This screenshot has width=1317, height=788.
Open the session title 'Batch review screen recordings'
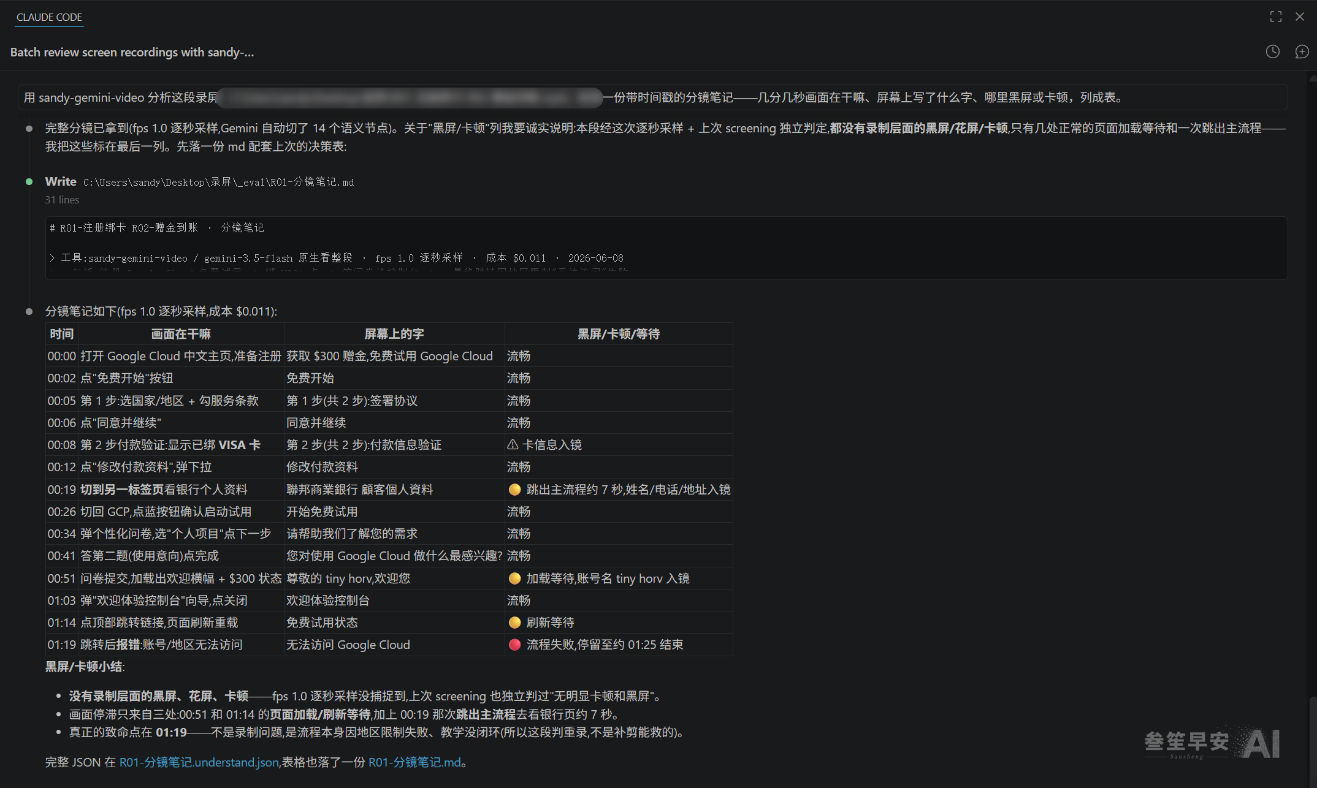click(132, 52)
